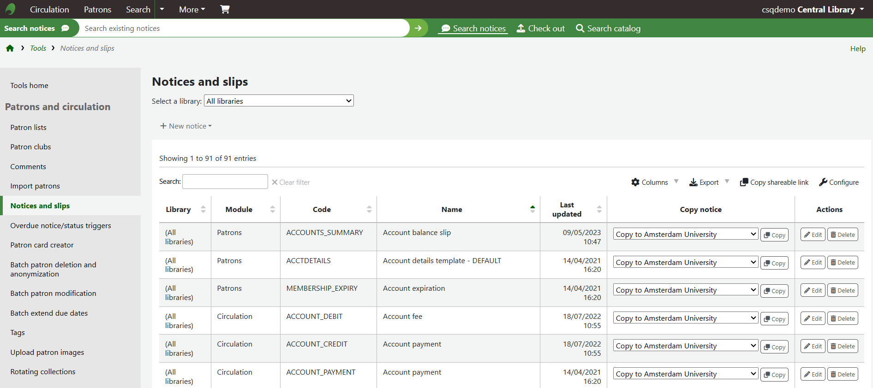The height and width of the screenshot is (388, 873).
Task: Edit the ACCTDETAILS notice
Action: pyautogui.click(x=813, y=263)
